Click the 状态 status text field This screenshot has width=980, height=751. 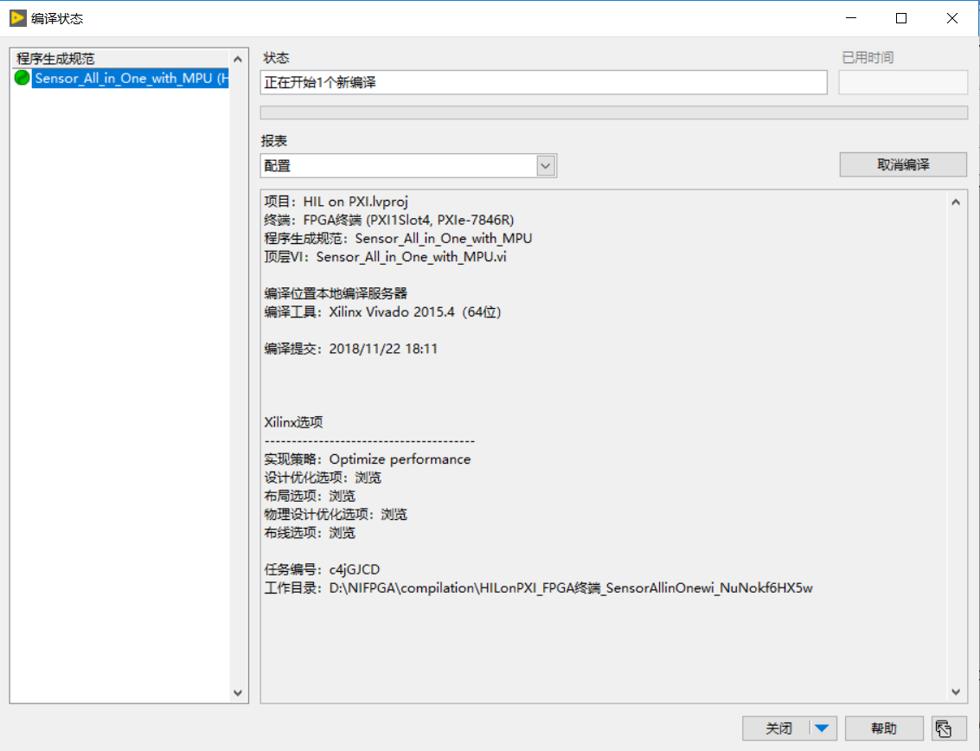pyautogui.click(x=543, y=82)
